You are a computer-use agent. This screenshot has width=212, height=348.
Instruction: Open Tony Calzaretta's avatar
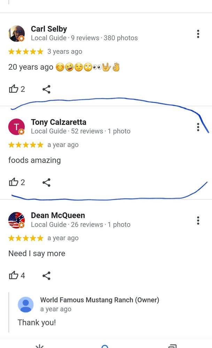pos(16,127)
